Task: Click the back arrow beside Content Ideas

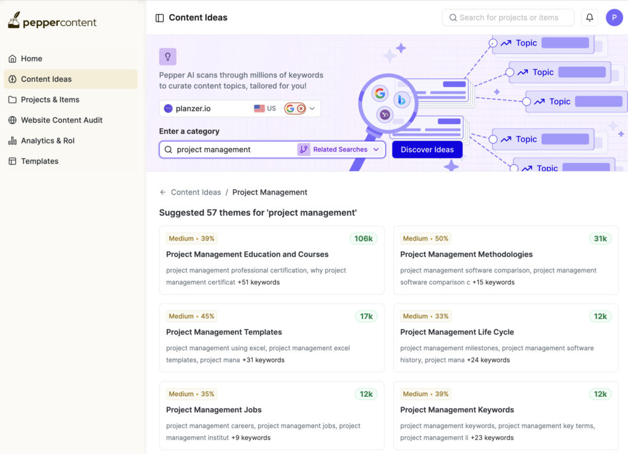Action: 163,192
